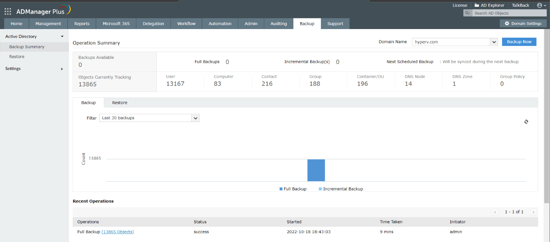The height and width of the screenshot is (242, 550).
Task: Click the next page arrow in Recent Operations
Action: pyautogui.click(x=533, y=212)
